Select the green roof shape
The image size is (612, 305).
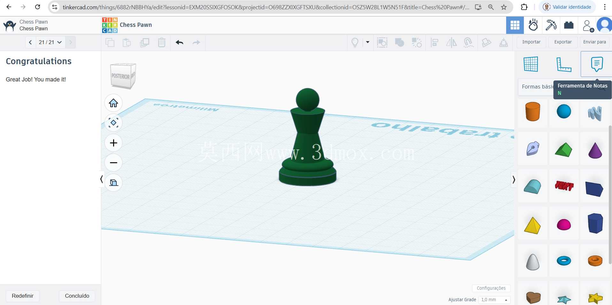[x=564, y=149]
